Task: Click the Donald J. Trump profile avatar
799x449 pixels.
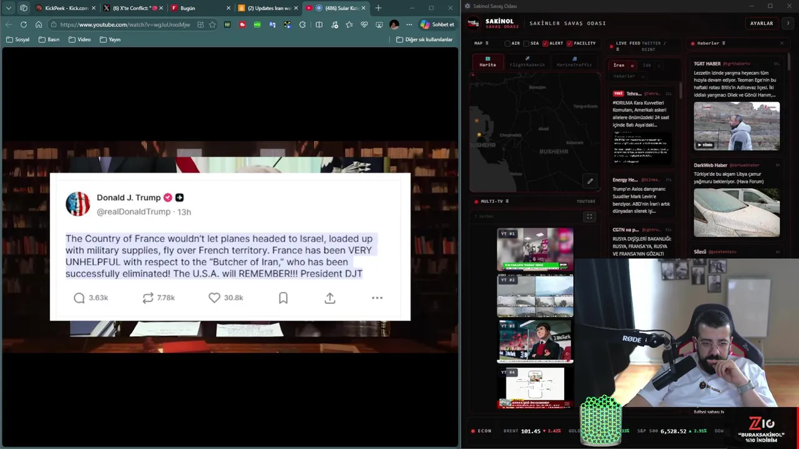Action: (x=78, y=204)
